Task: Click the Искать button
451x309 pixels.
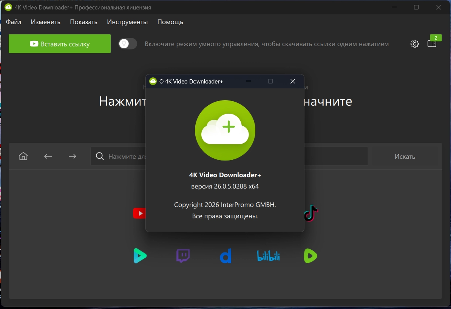Action: (405, 156)
